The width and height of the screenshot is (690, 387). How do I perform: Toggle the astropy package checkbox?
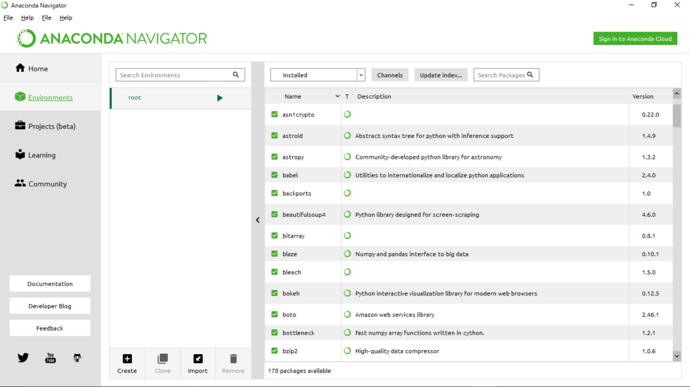pos(275,157)
